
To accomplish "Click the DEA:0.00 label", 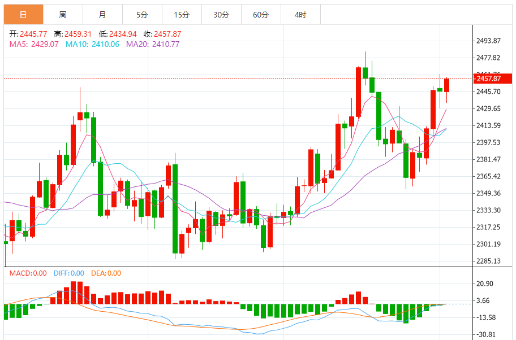I will [106, 273].
